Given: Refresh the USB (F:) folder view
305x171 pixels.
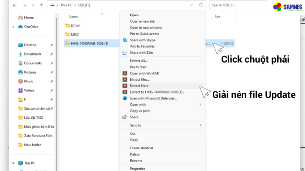Looking at the screenshot, I should [201, 5].
